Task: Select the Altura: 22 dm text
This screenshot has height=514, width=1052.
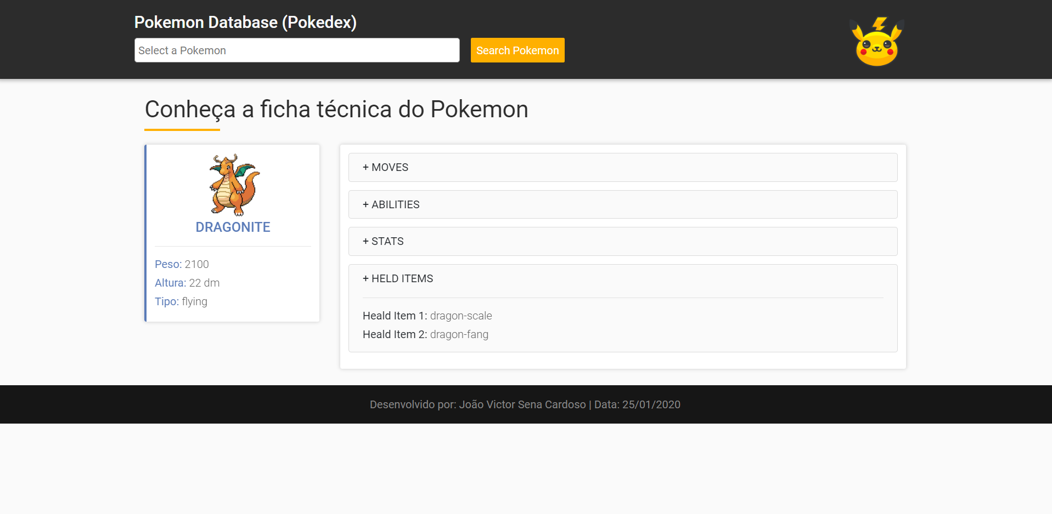Action: [187, 283]
